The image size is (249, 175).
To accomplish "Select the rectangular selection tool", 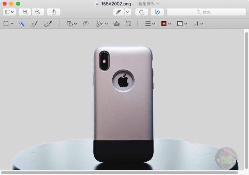I will tap(6, 24).
